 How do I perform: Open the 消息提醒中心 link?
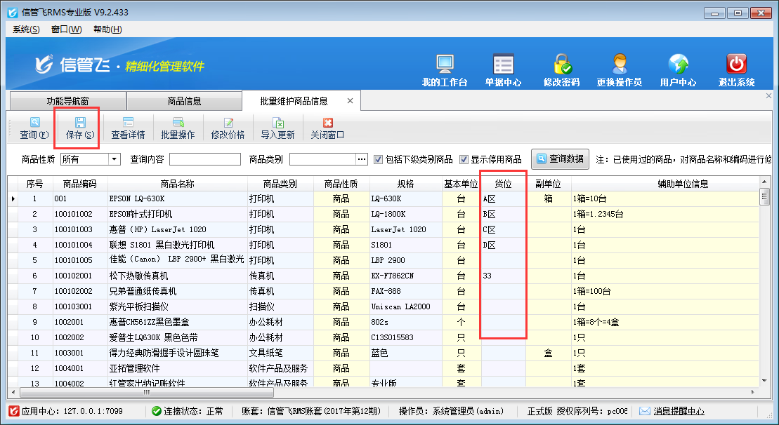[x=678, y=411]
